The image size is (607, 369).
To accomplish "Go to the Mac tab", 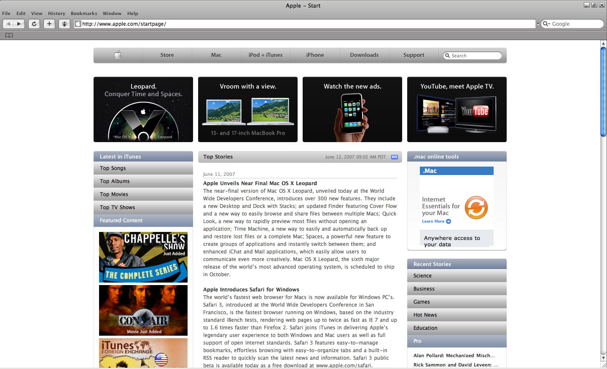I will tap(216, 55).
